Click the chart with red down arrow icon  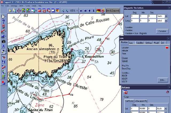(x=28, y=11)
